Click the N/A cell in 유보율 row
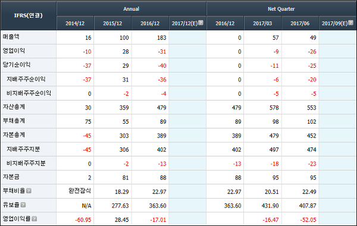357x226 pixels. pyautogui.click(x=86, y=206)
